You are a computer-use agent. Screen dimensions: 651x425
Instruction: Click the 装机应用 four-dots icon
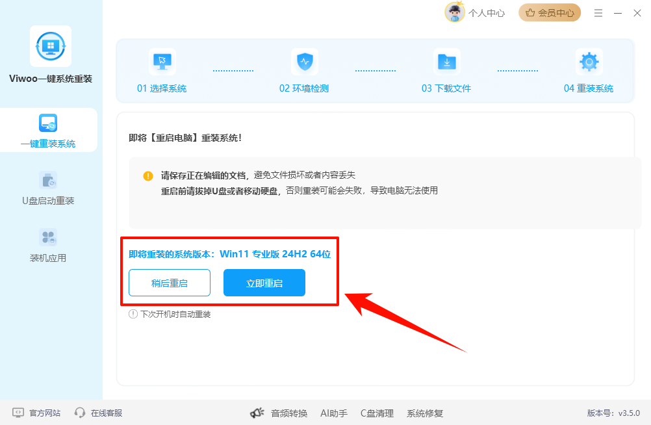click(48, 238)
